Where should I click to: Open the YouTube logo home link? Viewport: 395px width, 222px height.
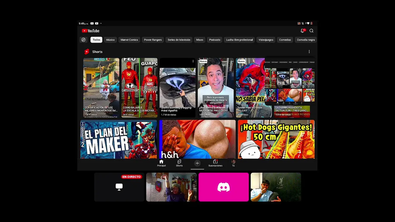[90, 31]
